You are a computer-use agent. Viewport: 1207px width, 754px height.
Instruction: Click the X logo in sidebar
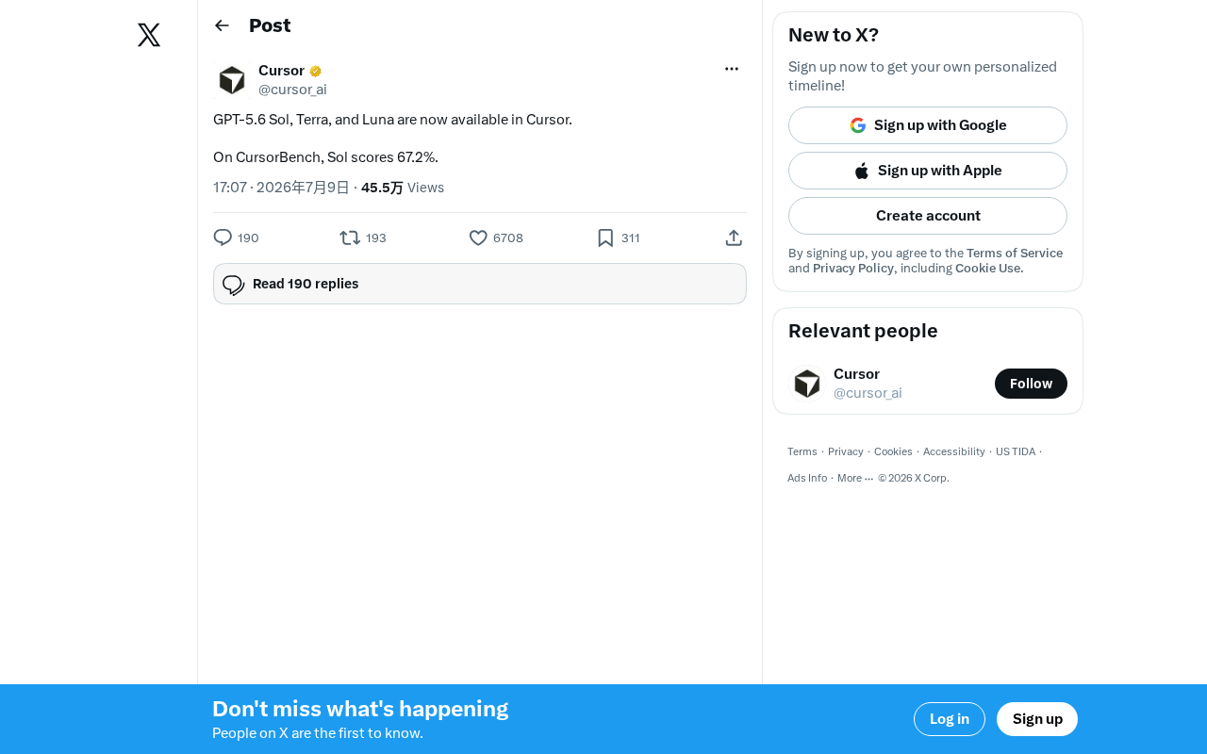149,35
